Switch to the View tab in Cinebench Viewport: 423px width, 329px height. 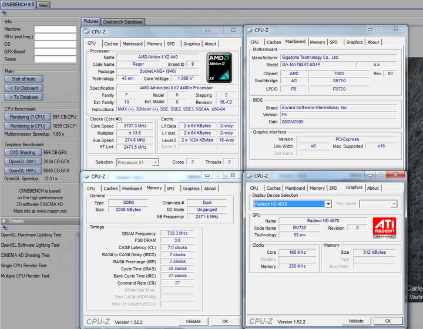43,5
